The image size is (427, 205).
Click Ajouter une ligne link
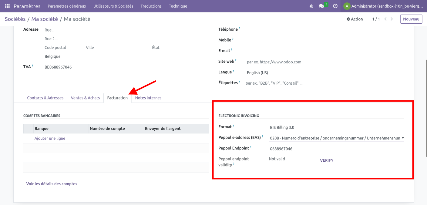pos(50,139)
